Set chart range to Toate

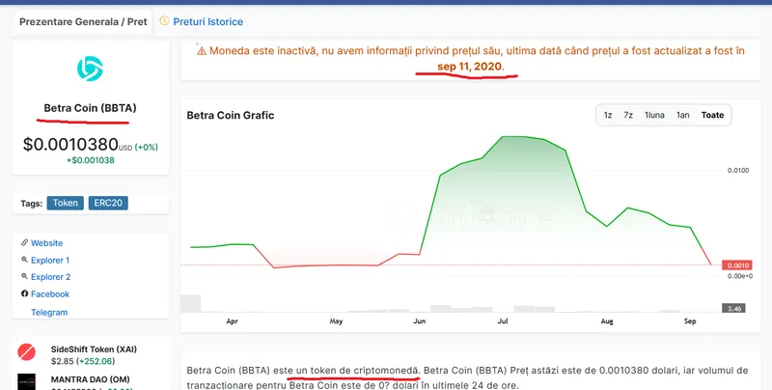pyautogui.click(x=712, y=115)
